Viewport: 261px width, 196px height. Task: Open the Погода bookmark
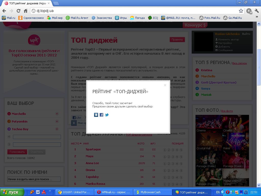pyautogui.click(x=137, y=18)
